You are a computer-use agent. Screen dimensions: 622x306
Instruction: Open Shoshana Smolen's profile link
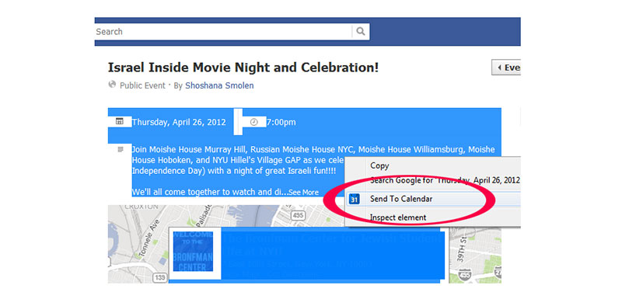(x=219, y=85)
